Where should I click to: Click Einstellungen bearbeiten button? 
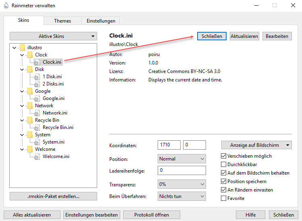coord(92,215)
